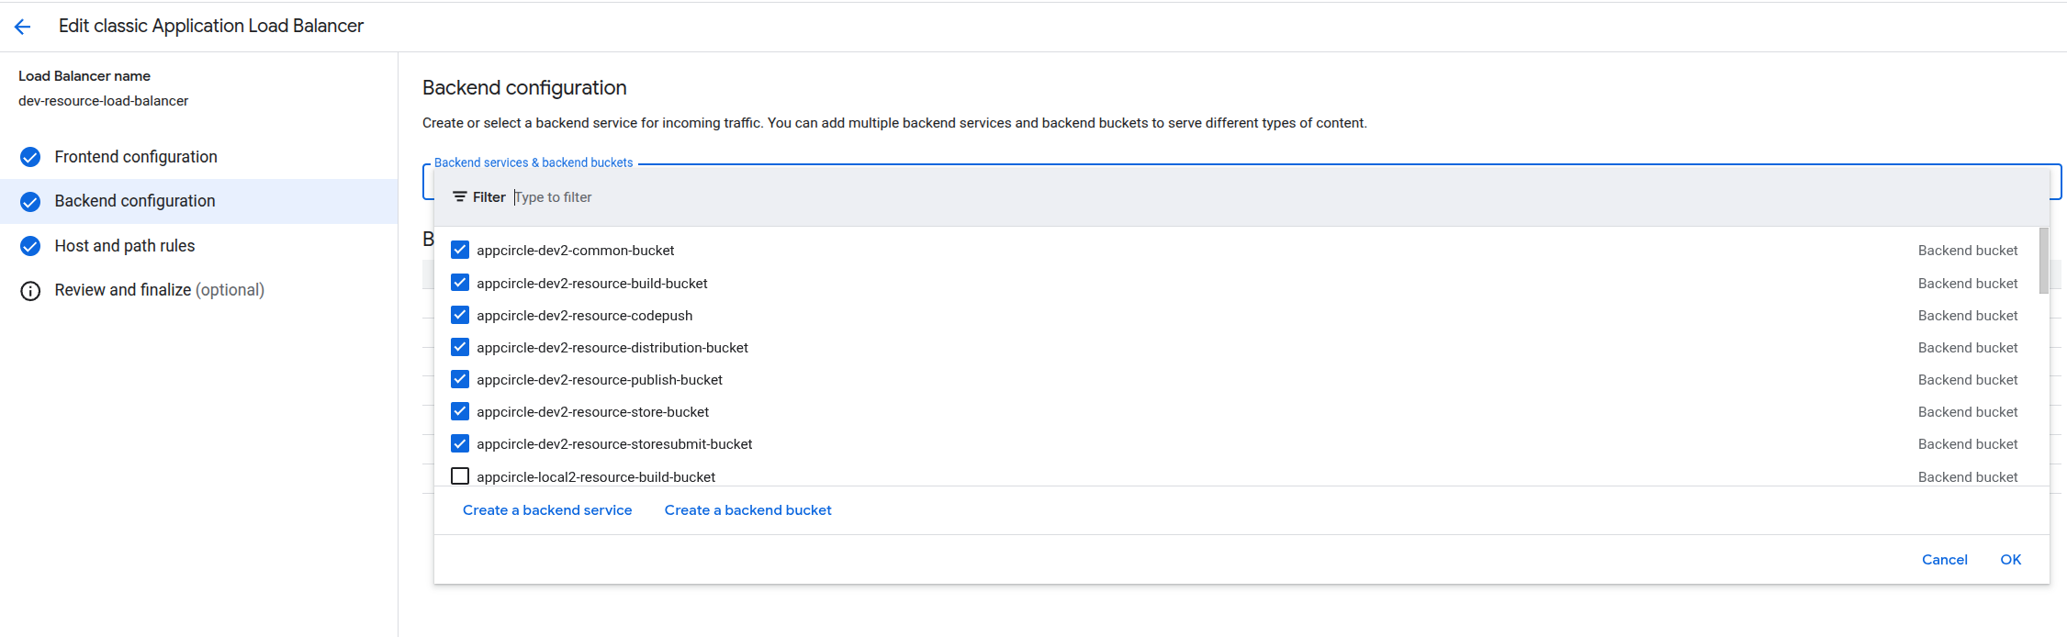2067x637 pixels.
Task: Click the Cancel button
Action: coord(1944,560)
